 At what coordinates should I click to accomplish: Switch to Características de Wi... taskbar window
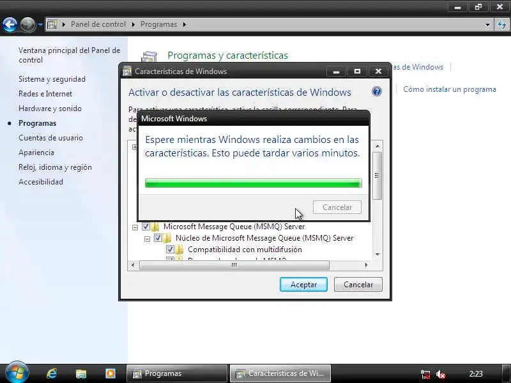tap(280, 373)
